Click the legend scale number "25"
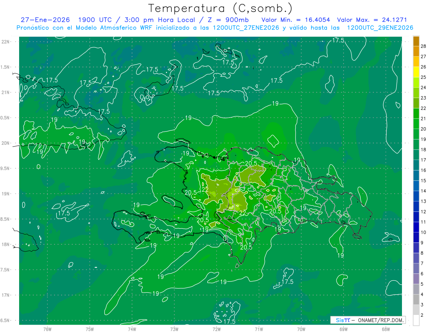433x334 pixels. click(x=424, y=77)
